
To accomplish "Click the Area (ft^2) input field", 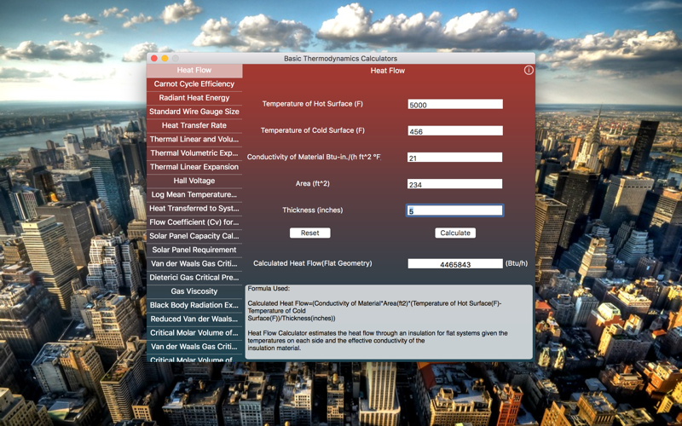I will [454, 184].
